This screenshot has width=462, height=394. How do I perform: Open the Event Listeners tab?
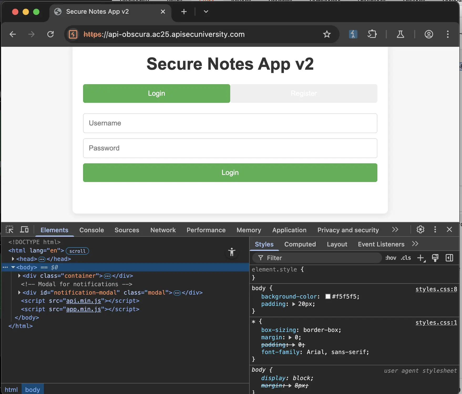(381, 244)
